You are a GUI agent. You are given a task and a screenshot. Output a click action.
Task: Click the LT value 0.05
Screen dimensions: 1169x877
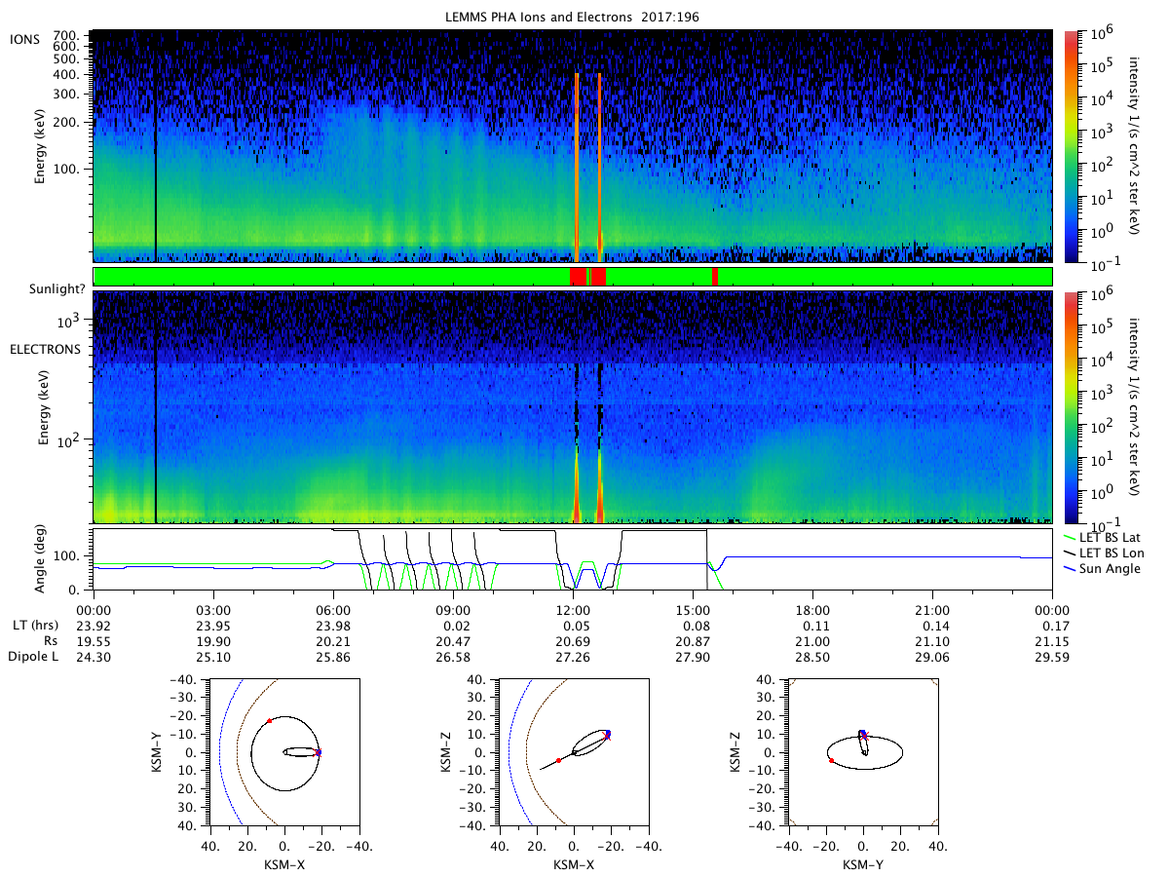[573, 626]
